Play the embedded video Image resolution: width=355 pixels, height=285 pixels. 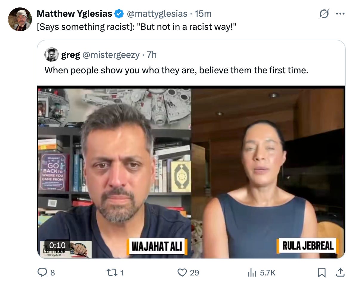(x=191, y=172)
